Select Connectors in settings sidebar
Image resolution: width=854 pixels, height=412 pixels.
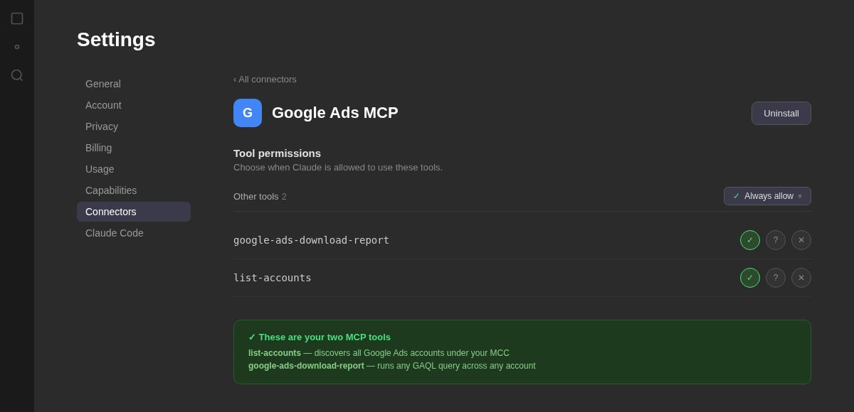point(134,212)
